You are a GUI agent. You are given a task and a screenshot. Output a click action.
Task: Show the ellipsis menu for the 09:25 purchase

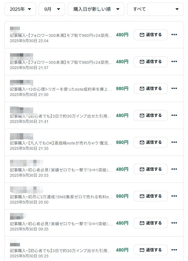point(174,223)
